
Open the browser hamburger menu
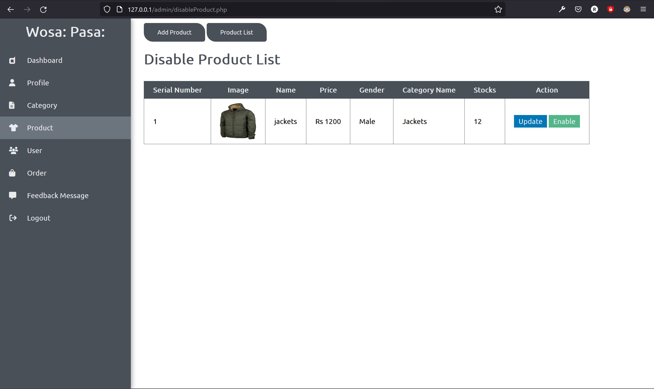pos(643,10)
